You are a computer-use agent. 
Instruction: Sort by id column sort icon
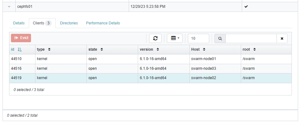click(19, 49)
